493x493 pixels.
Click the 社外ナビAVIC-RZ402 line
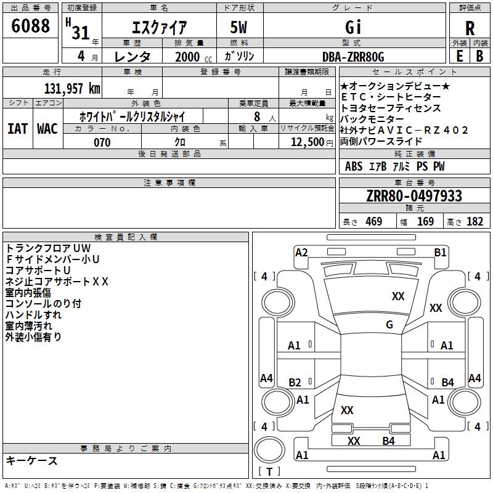tap(404, 130)
